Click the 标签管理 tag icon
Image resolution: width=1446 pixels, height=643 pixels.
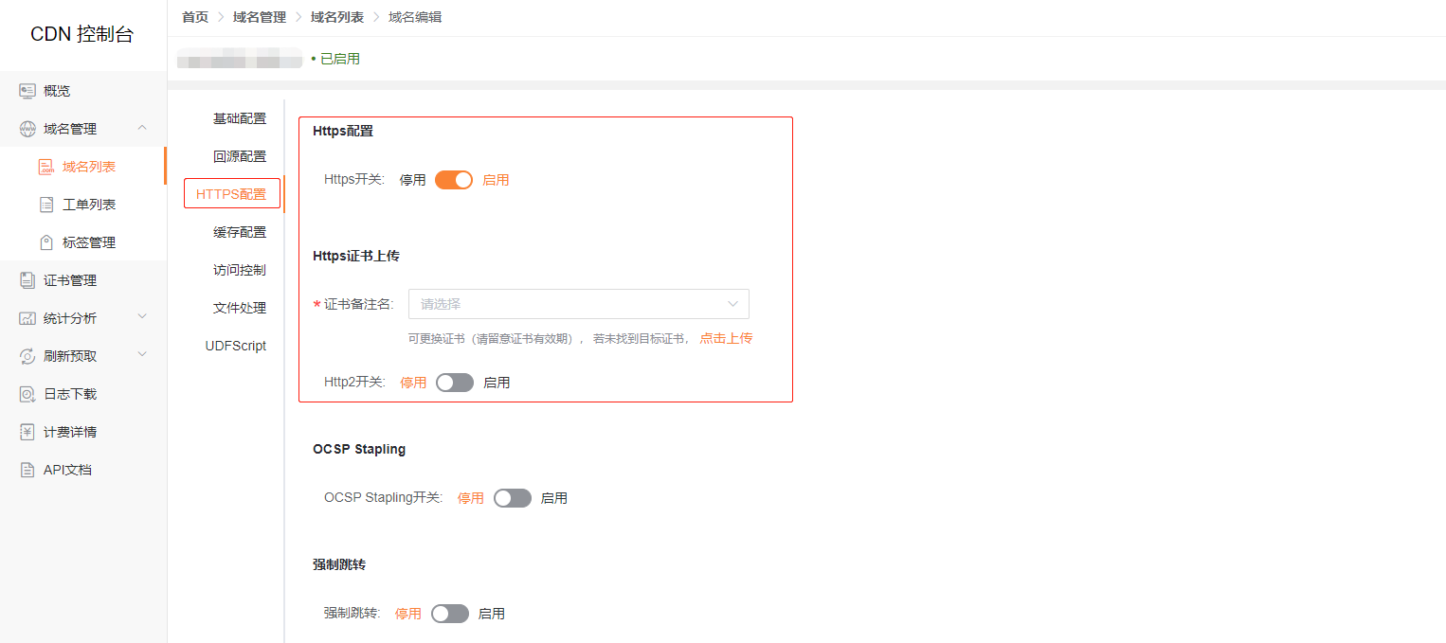(46, 242)
